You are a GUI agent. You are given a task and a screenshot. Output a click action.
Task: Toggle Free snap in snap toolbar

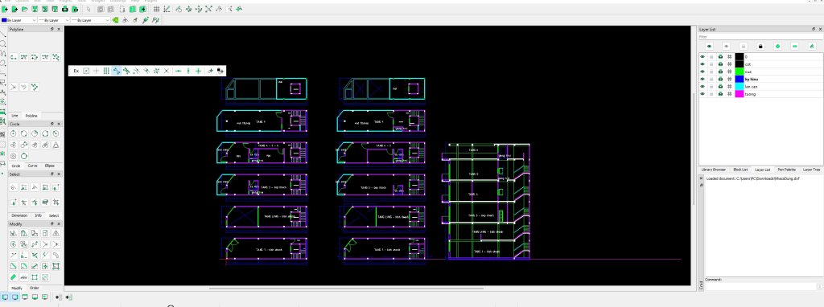coord(97,71)
